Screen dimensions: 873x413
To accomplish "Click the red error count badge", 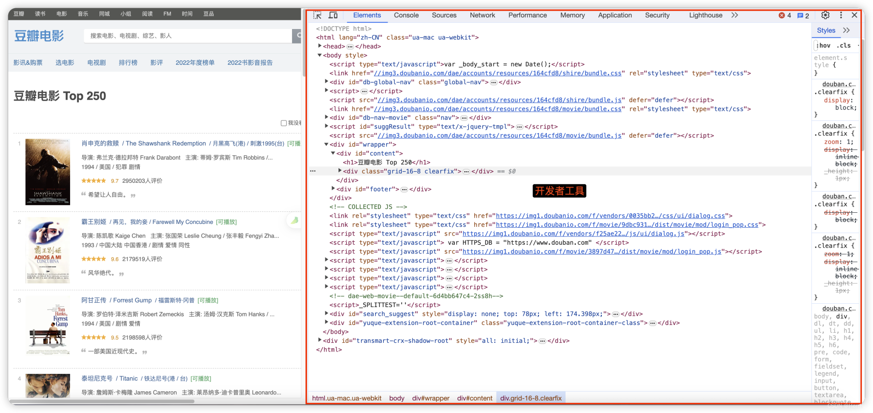I will [785, 15].
